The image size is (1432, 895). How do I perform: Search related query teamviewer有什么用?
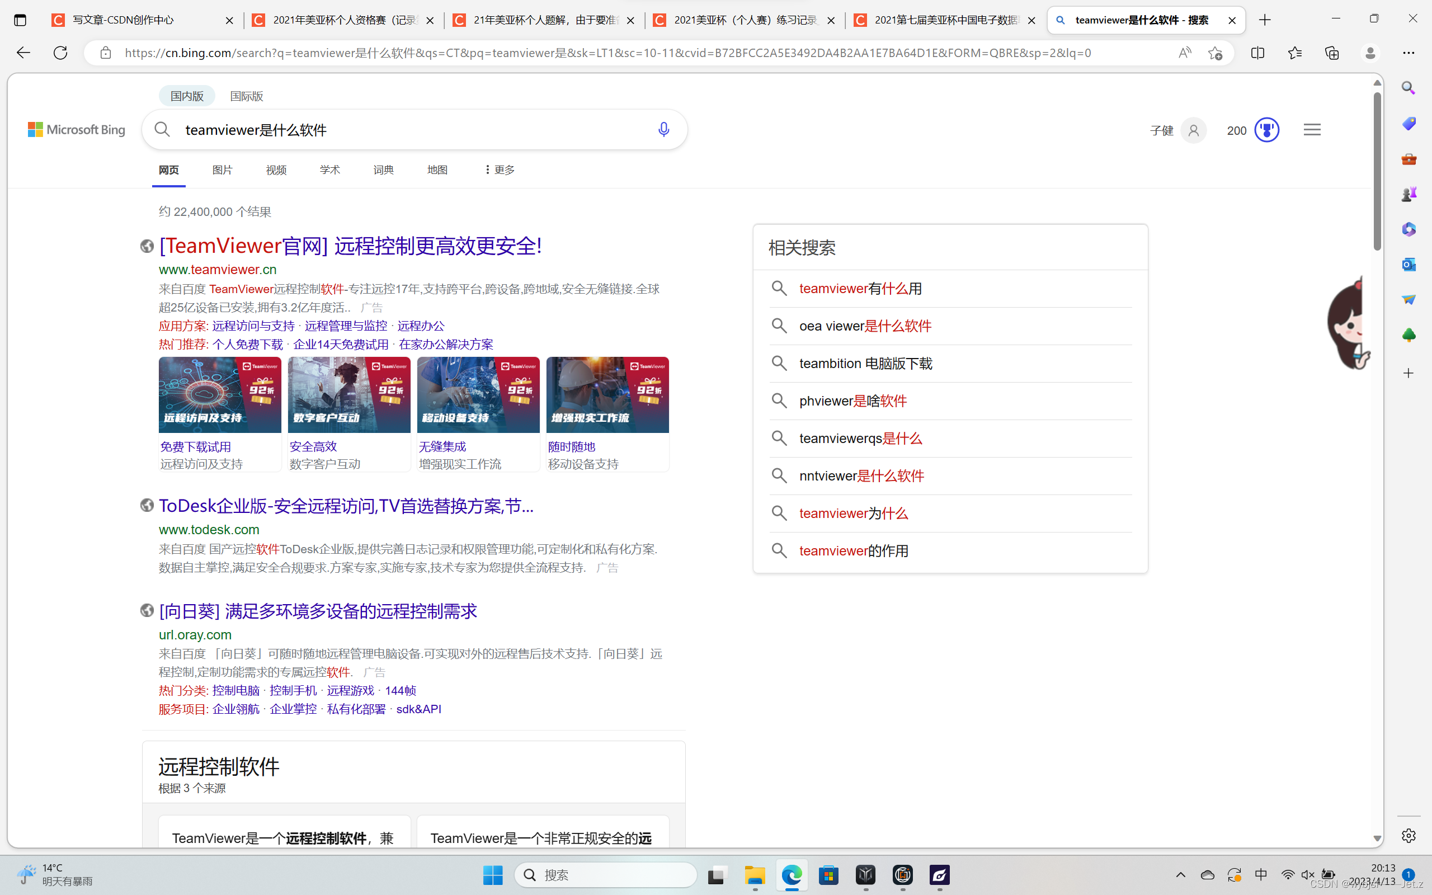[x=860, y=288]
